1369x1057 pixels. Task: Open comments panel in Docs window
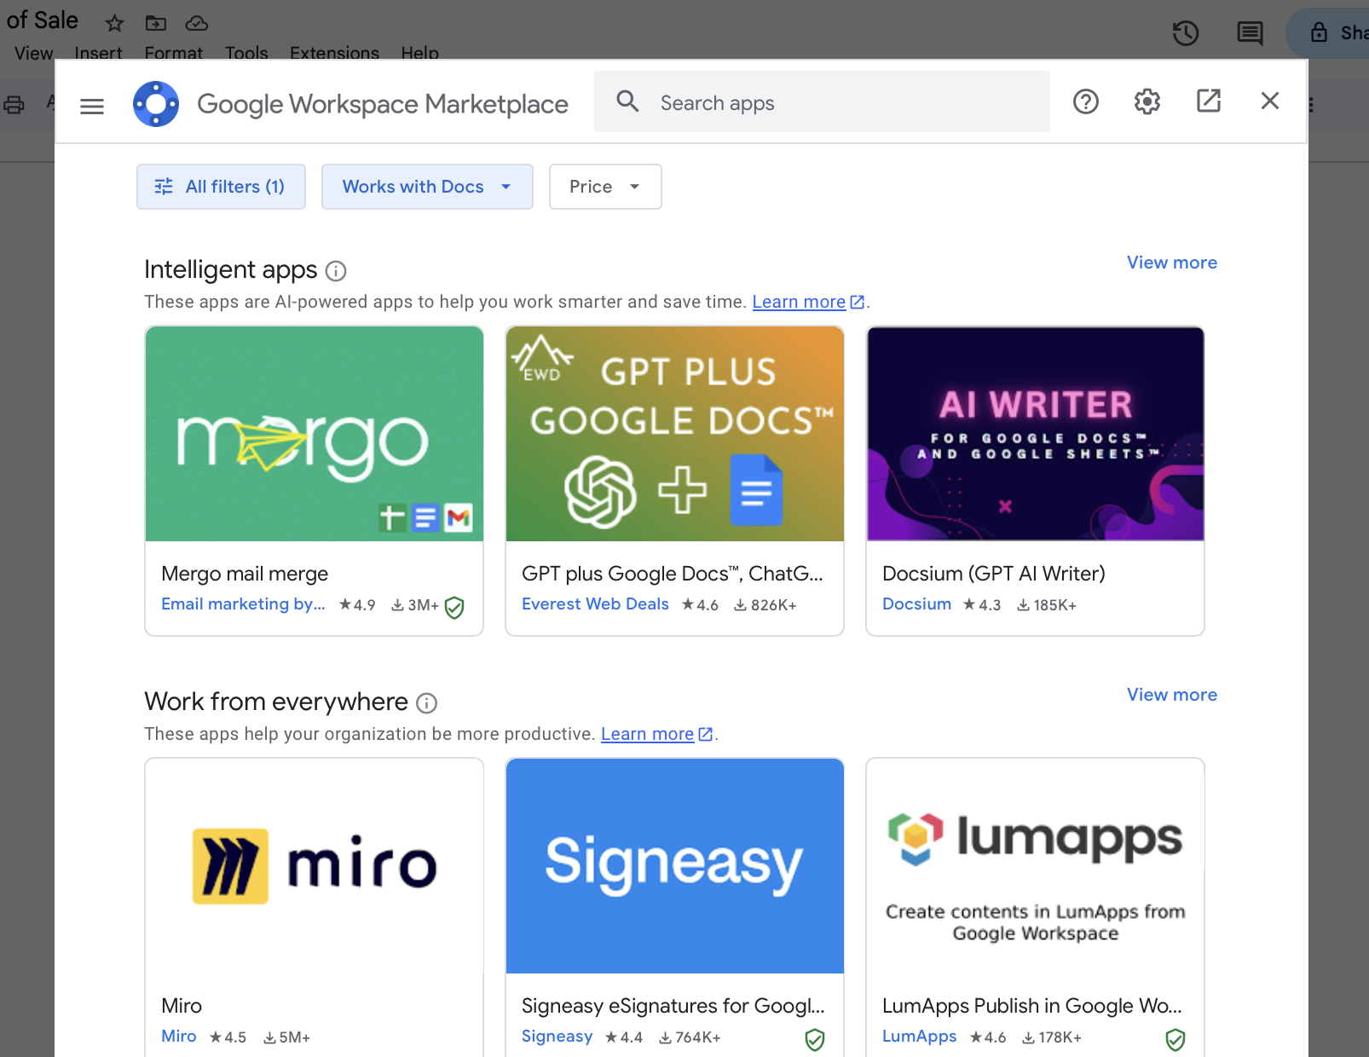1250,33
